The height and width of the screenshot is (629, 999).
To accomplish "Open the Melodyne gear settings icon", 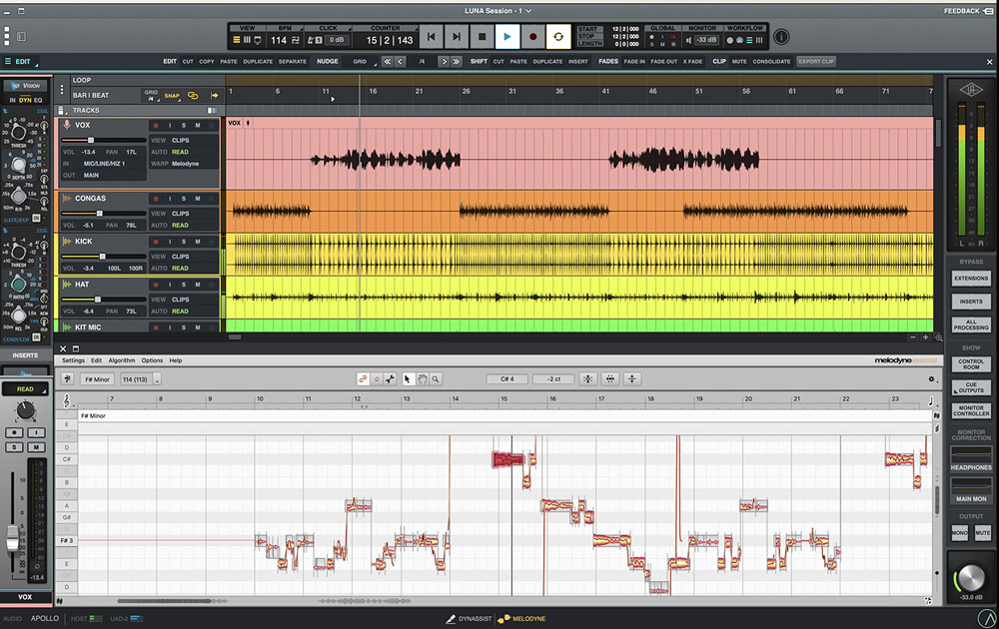I will click(x=932, y=379).
